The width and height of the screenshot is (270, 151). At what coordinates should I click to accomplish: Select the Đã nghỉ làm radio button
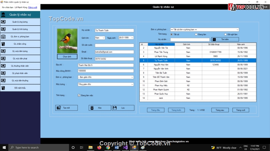tap(225, 34)
